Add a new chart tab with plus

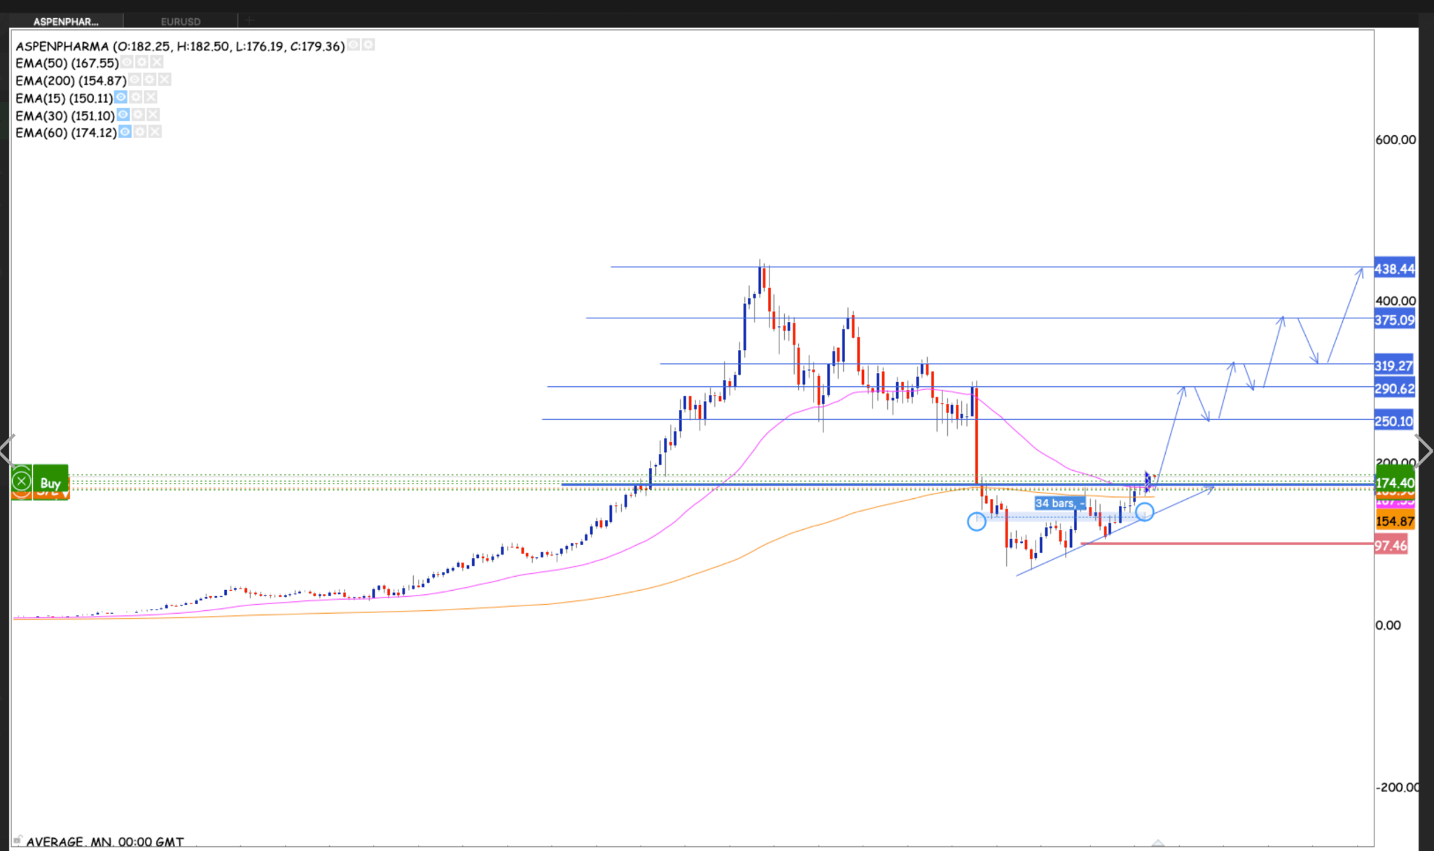tap(249, 21)
